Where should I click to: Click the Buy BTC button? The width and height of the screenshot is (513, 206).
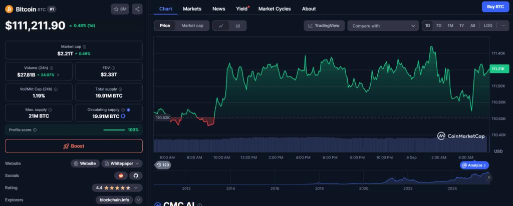(x=495, y=6)
